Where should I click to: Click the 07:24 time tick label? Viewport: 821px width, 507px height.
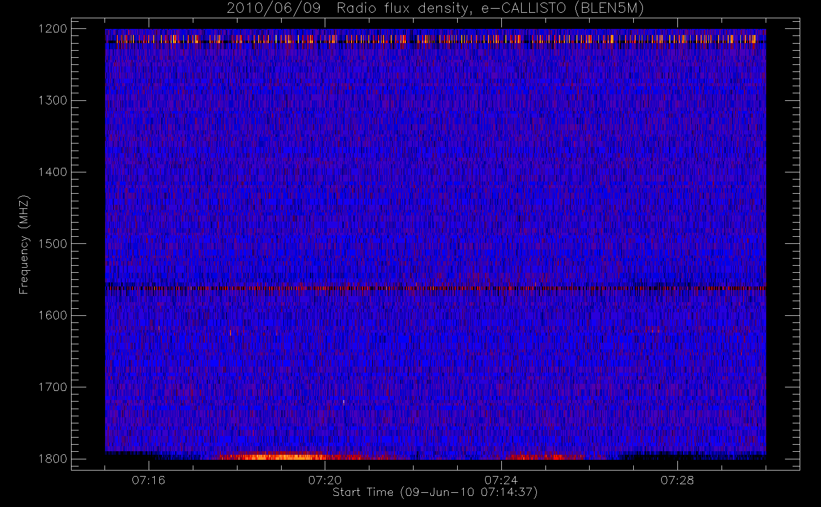point(501,480)
